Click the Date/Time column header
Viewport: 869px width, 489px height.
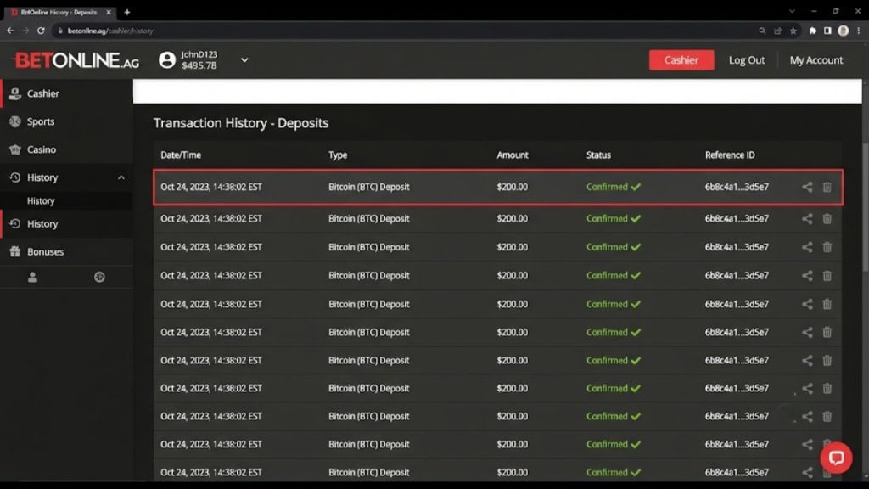(x=181, y=155)
